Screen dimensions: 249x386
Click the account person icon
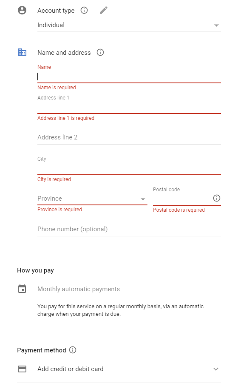pos(22,10)
